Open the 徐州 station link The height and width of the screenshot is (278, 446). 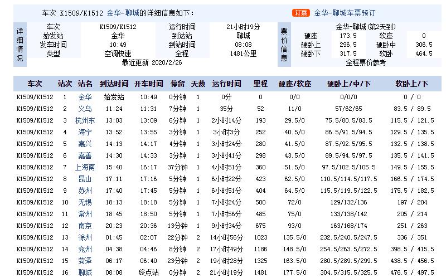85,237
